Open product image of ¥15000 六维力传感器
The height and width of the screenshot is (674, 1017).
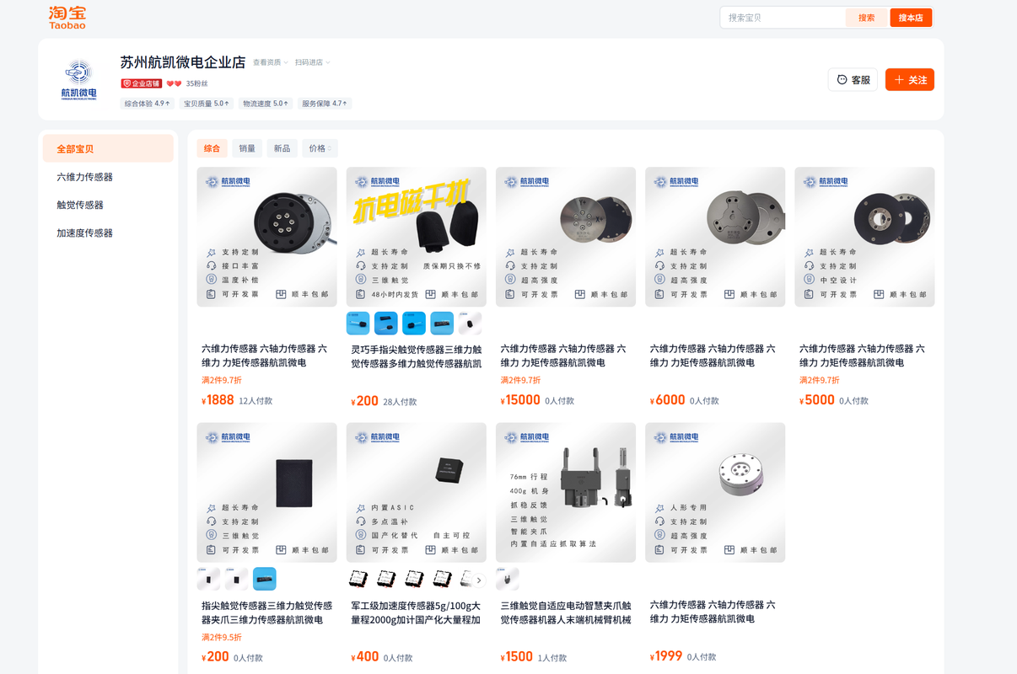566,237
